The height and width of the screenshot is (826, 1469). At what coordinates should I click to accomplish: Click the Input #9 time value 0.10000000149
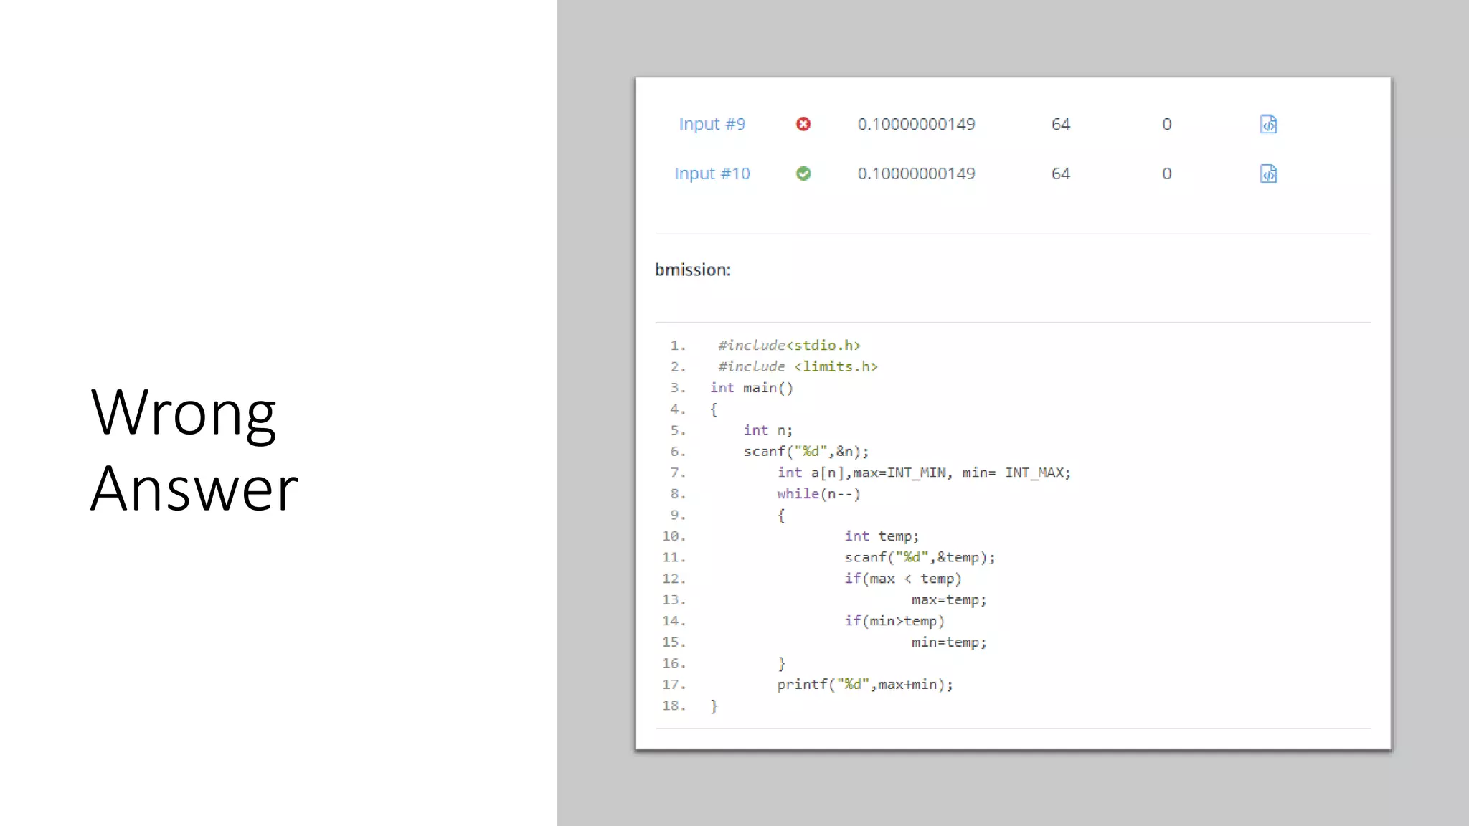tap(916, 124)
